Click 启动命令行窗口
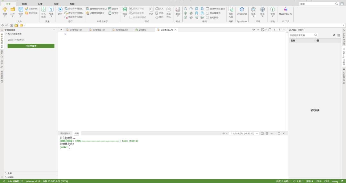Image resolution: width=346 pixels, height=183 pixels. (74, 9)
